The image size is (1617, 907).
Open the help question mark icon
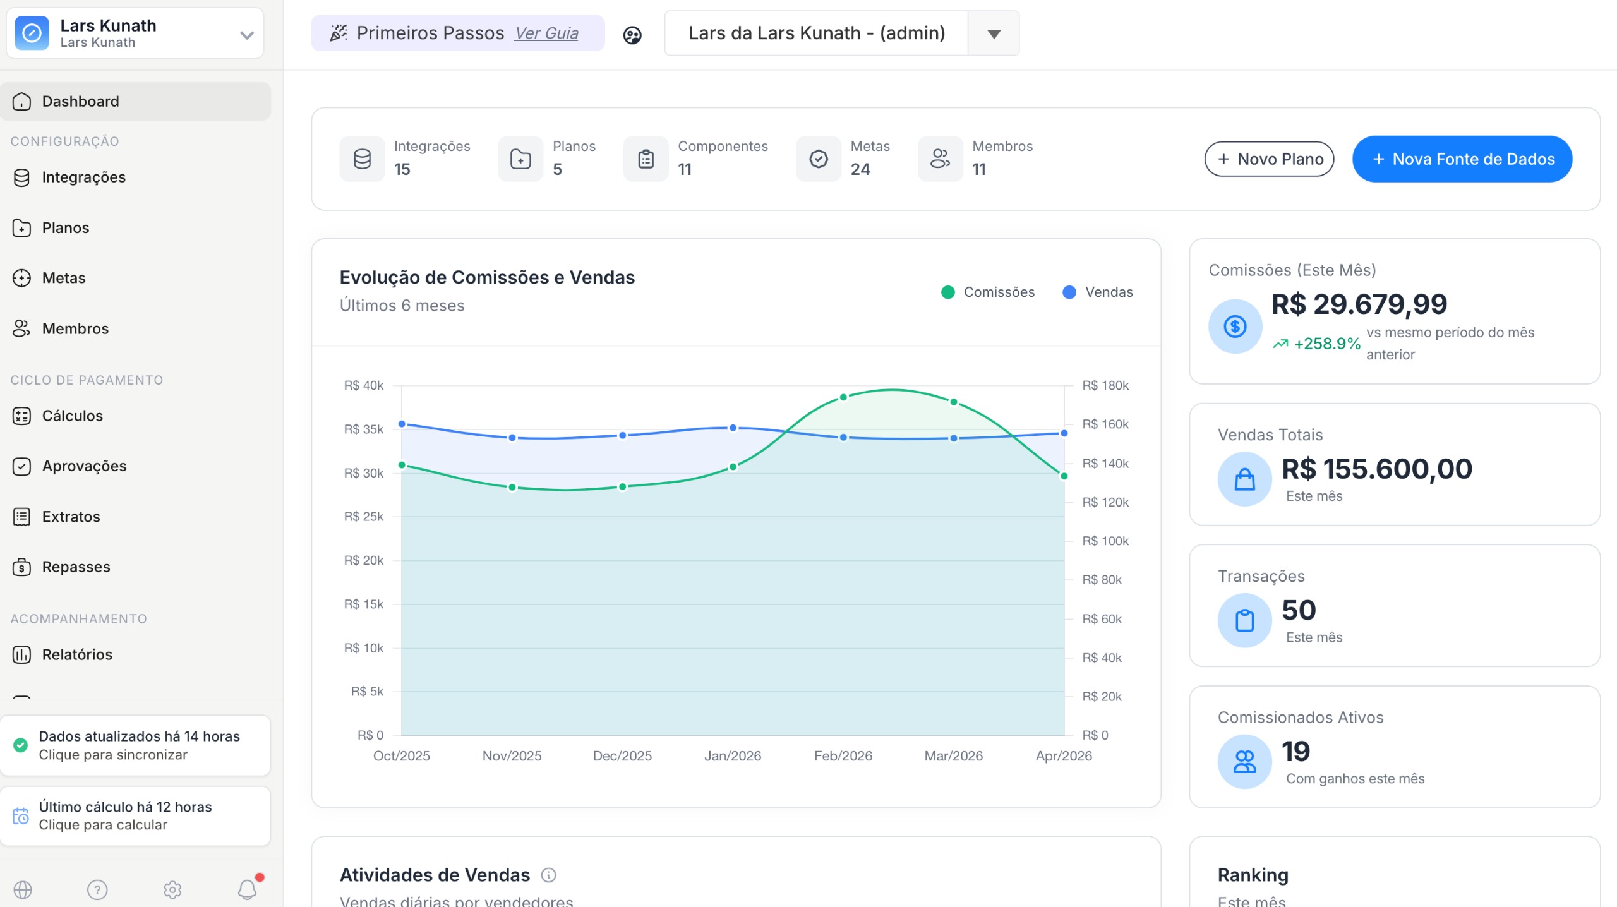tap(97, 890)
